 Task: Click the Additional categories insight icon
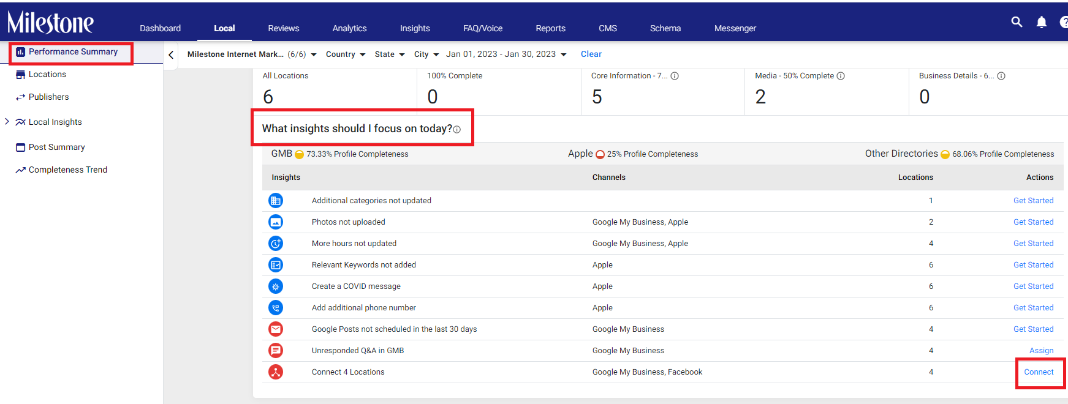pos(276,200)
